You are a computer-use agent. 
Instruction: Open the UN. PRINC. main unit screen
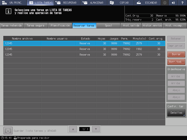pos(13,3)
